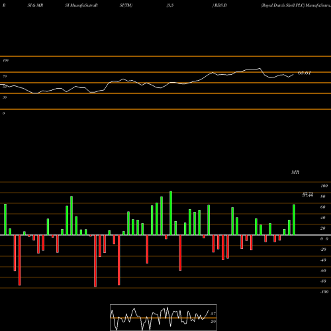Click the value 57 in the mini chart
Image resolution: width=331 pixels, height=331 pixels.
213,314
